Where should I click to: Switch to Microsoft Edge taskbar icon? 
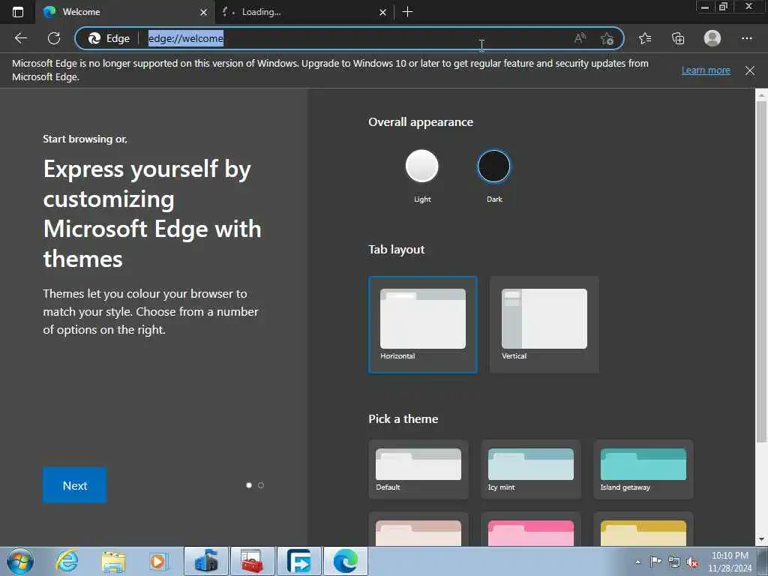point(346,561)
